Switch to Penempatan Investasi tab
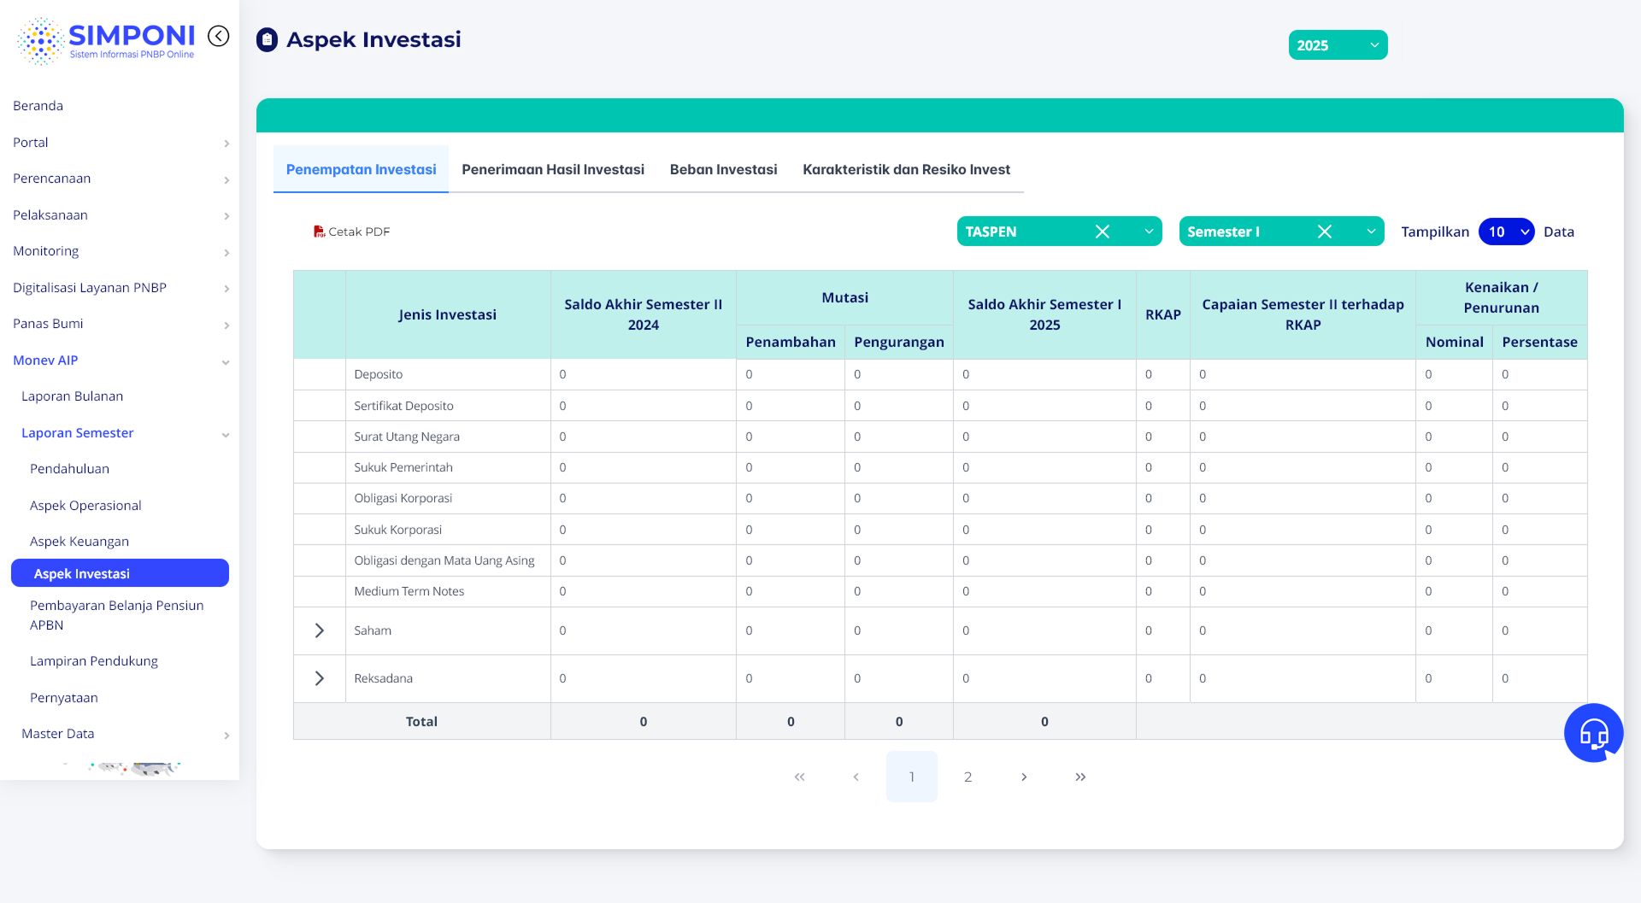The width and height of the screenshot is (1641, 903). click(361, 169)
